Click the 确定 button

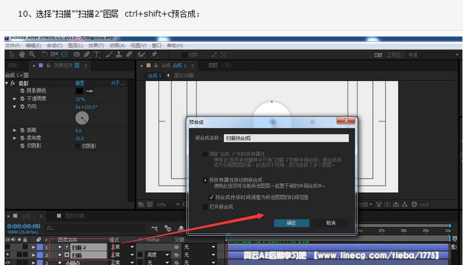[291, 223]
